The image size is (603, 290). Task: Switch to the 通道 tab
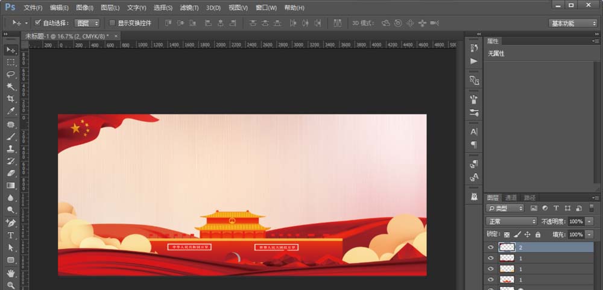[511, 198]
